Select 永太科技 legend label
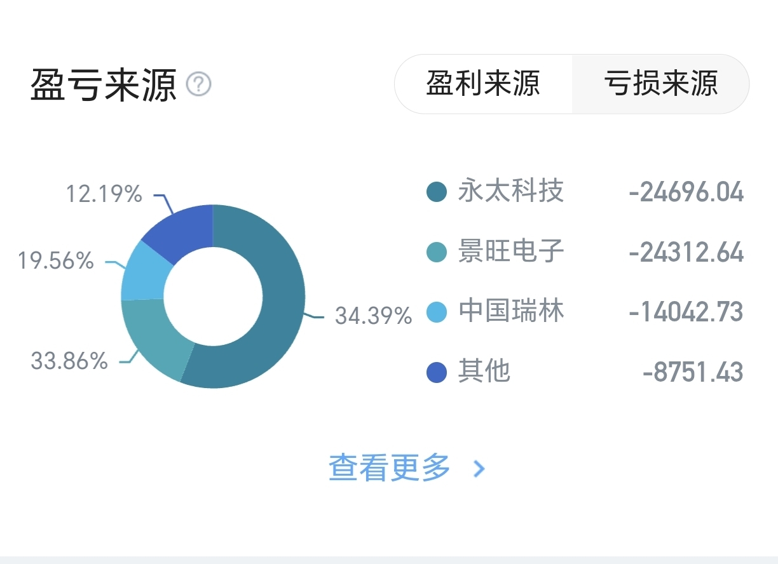The width and height of the screenshot is (778, 564). click(x=511, y=191)
